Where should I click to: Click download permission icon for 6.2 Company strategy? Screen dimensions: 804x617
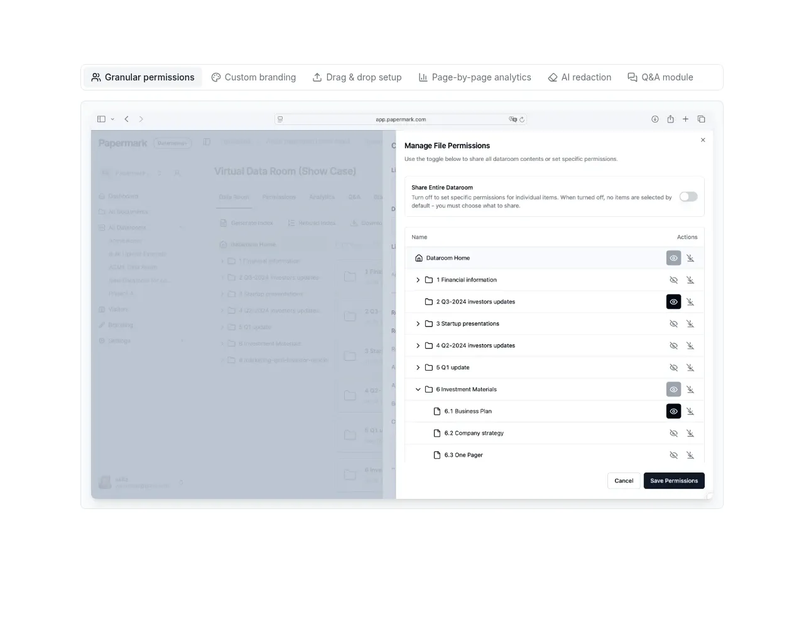(x=690, y=434)
